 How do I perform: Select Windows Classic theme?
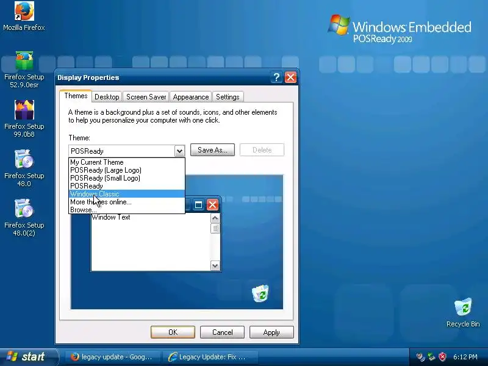[127, 194]
